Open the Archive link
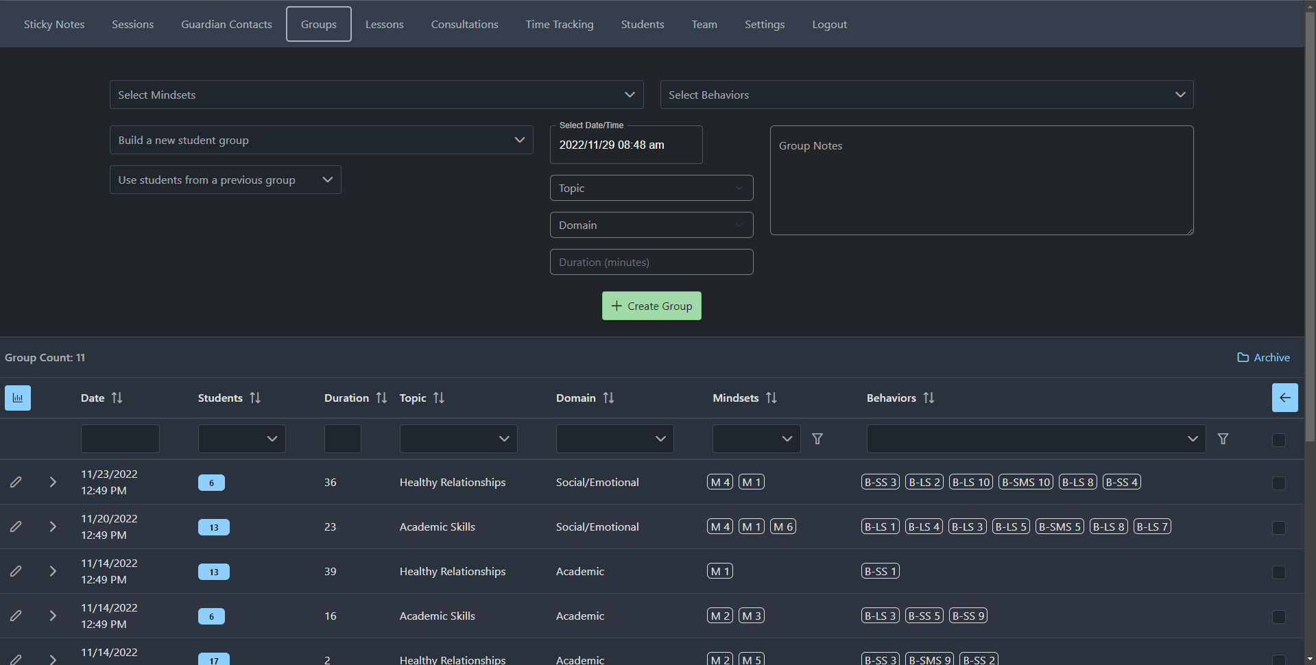 [x=1263, y=357]
